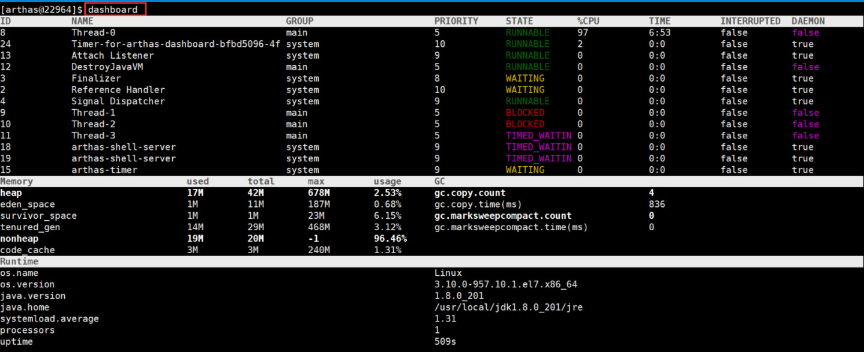Click the java.version label
The height and width of the screenshot is (352, 866).
[34, 296]
